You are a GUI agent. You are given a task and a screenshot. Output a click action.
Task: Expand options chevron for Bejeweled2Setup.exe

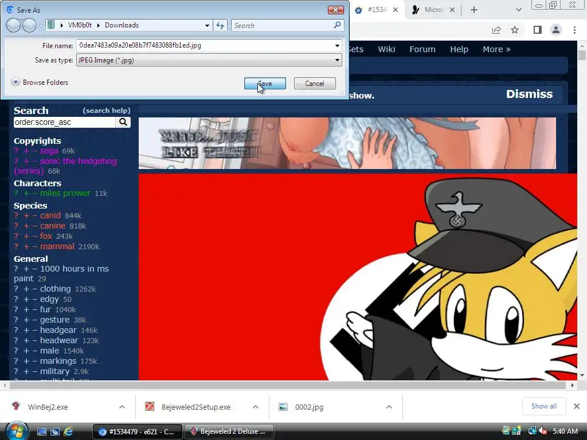256,407
